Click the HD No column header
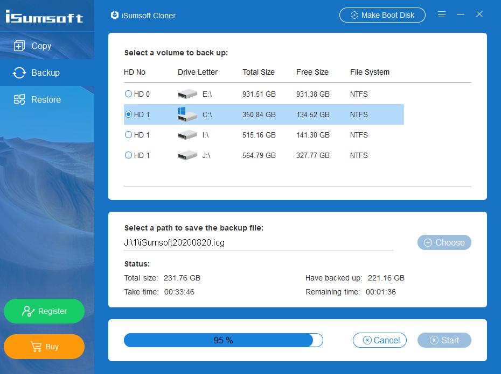The image size is (501, 374). coord(135,72)
